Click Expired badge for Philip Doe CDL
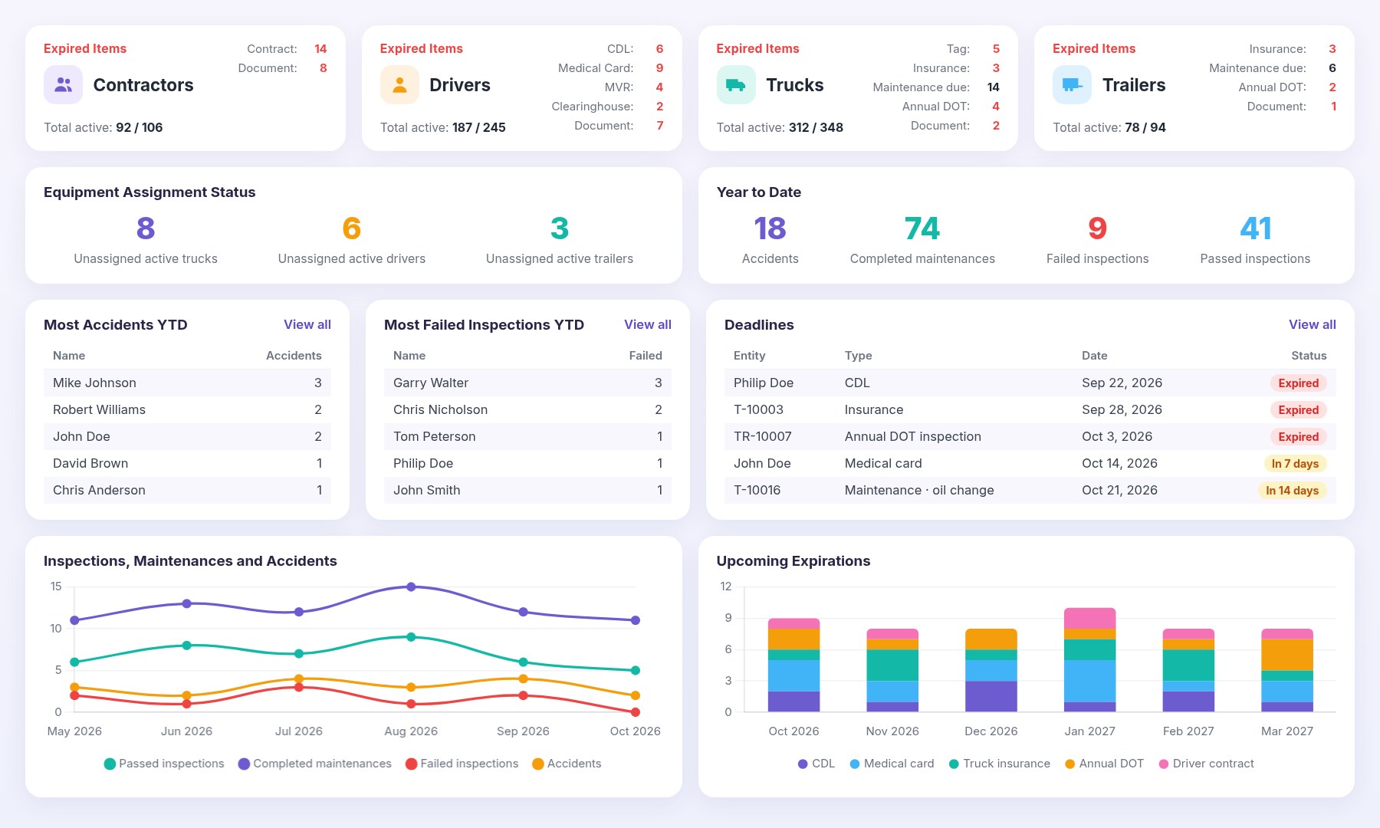Screen dimensions: 1380x828 [1298, 383]
